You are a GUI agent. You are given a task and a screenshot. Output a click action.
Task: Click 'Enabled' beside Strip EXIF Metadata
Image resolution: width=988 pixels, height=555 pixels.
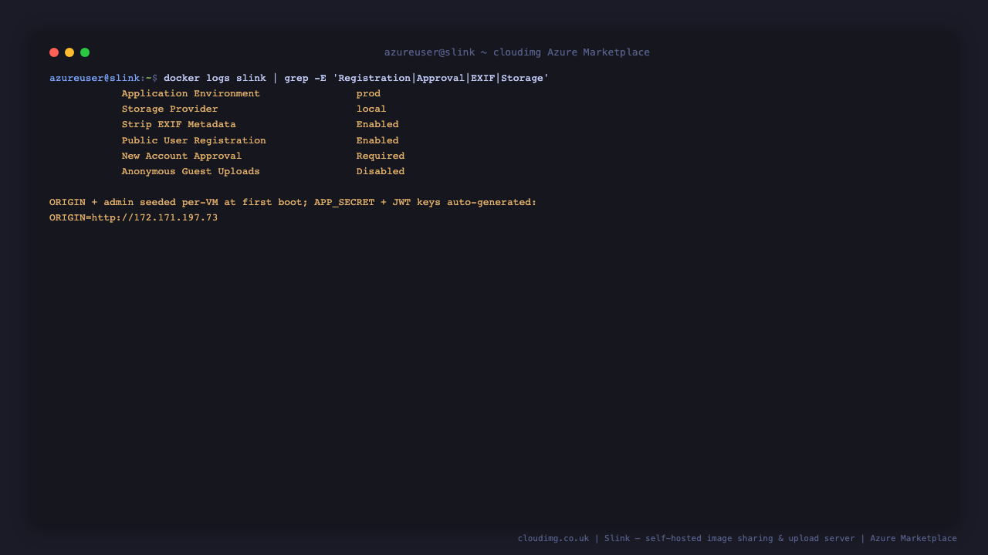click(x=377, y=124)
